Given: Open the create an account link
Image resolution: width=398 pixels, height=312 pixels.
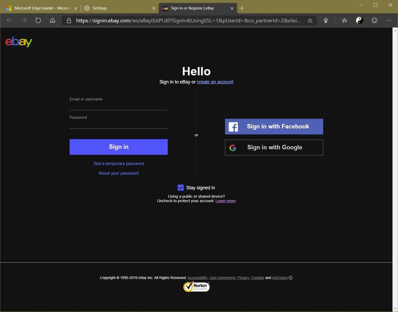Looking at the screenshot, I should tap(215, 82).
